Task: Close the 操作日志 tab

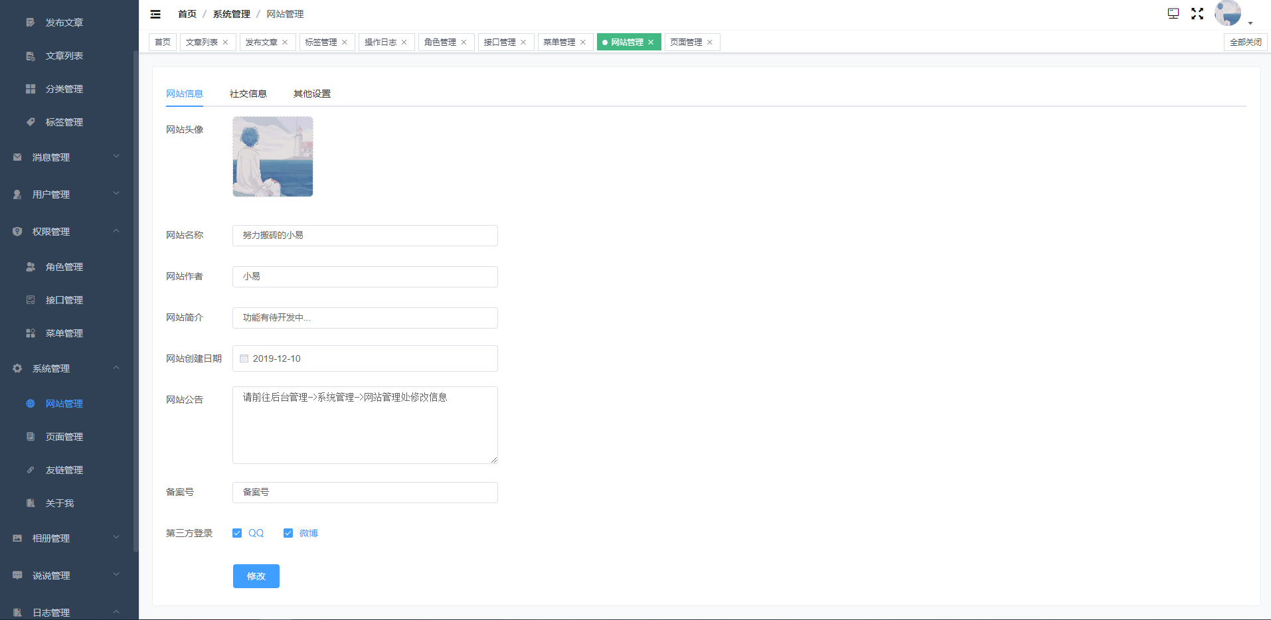Action: (x=404, y=42)
